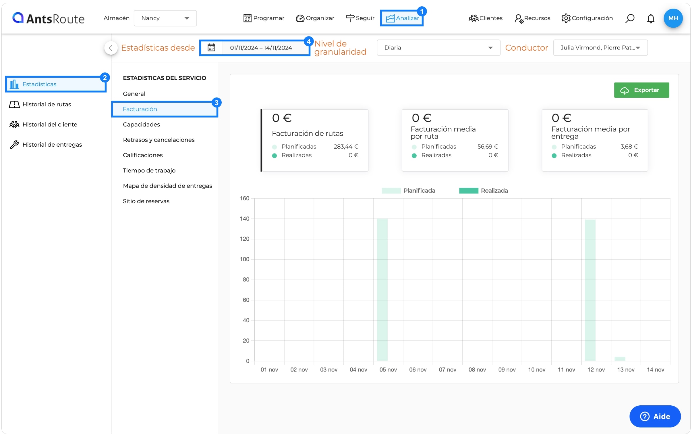Click the Historial de entregas wrench icon
The width and height of the screenshot is (692, 437).
(14, 145)
